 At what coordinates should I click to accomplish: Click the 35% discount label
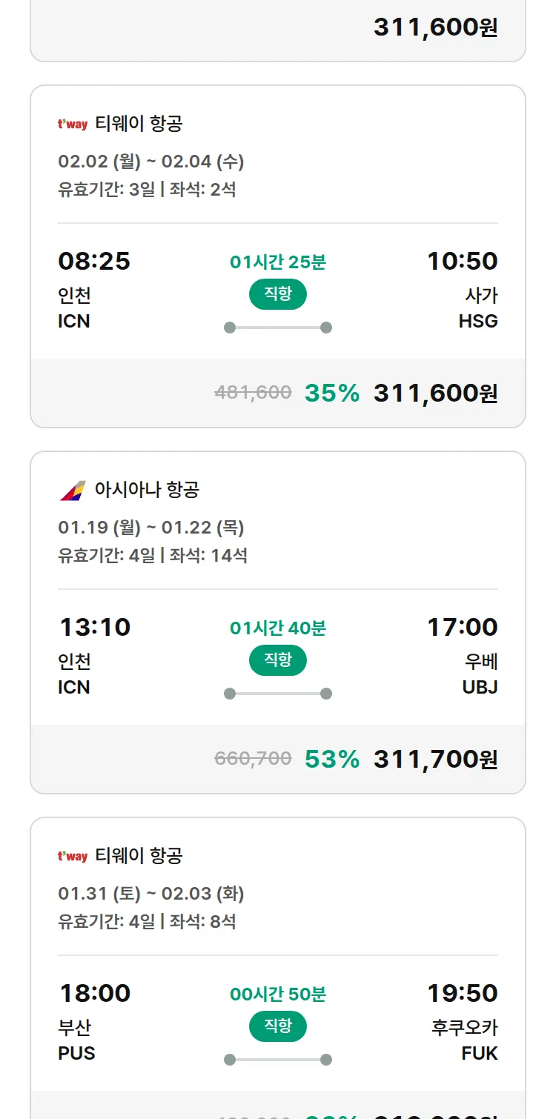click(331, 393)
